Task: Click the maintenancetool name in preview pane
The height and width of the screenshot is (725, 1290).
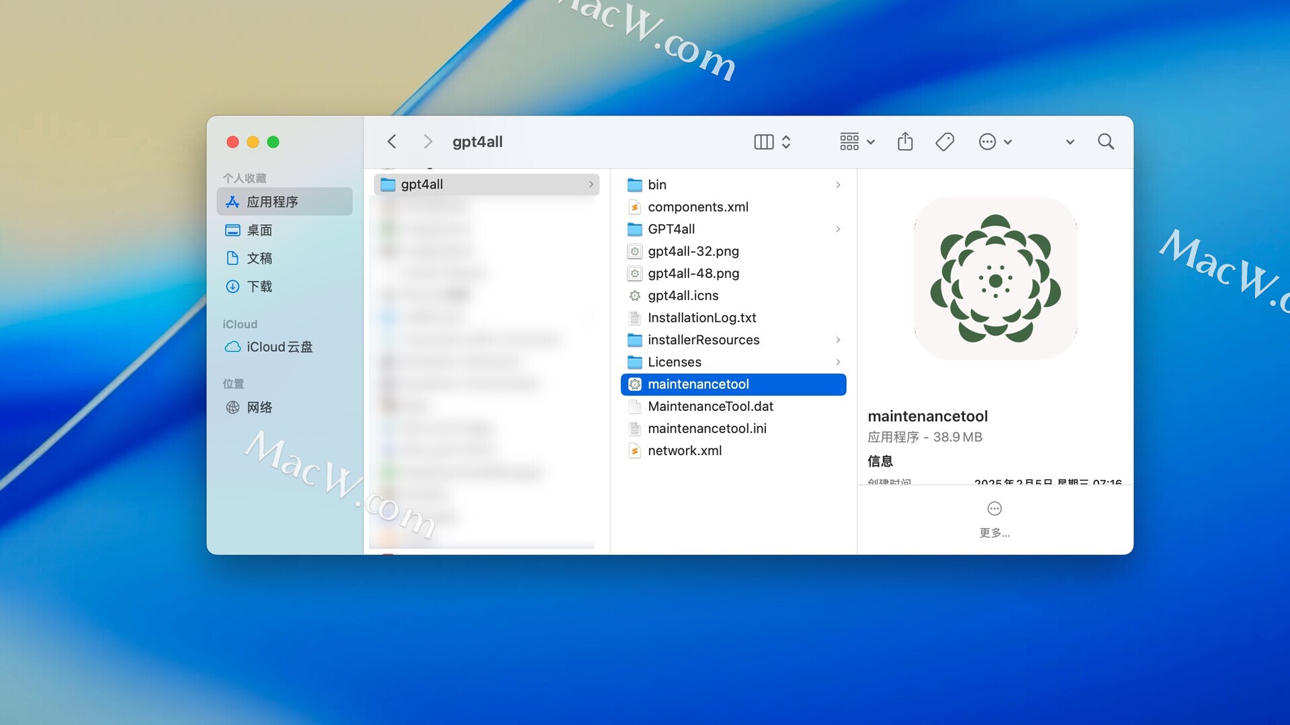Action: coord(928,416)
